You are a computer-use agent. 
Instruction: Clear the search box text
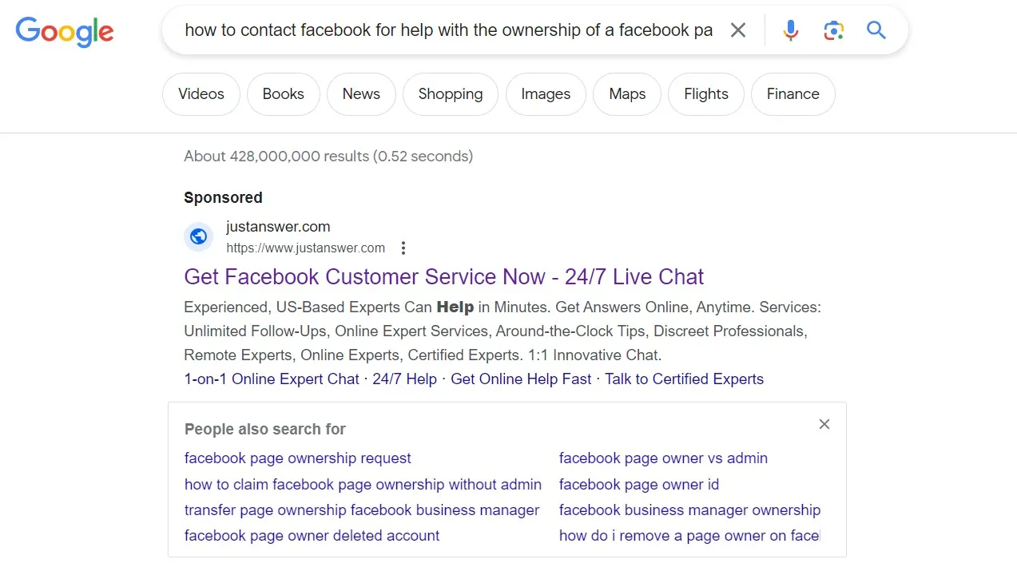click(738, 30)
